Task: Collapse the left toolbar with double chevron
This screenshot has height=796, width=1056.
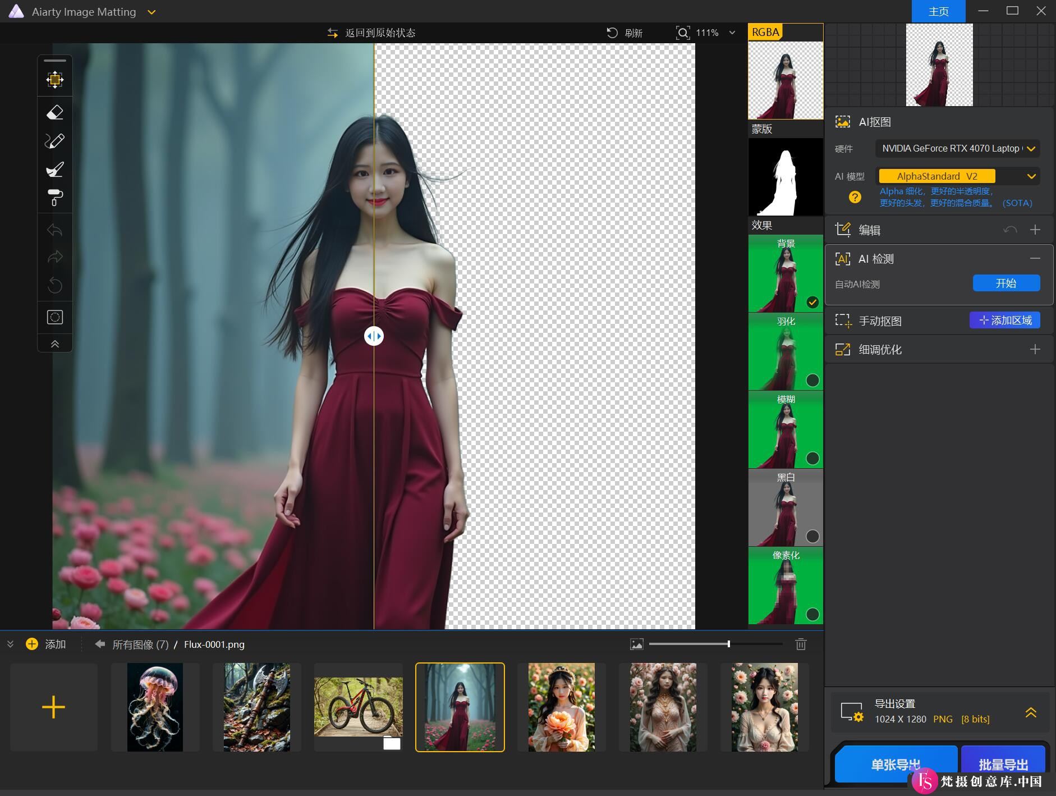Action: [55, 344]
